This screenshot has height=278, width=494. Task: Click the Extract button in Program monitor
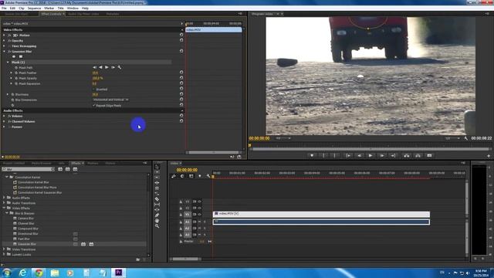418,155
